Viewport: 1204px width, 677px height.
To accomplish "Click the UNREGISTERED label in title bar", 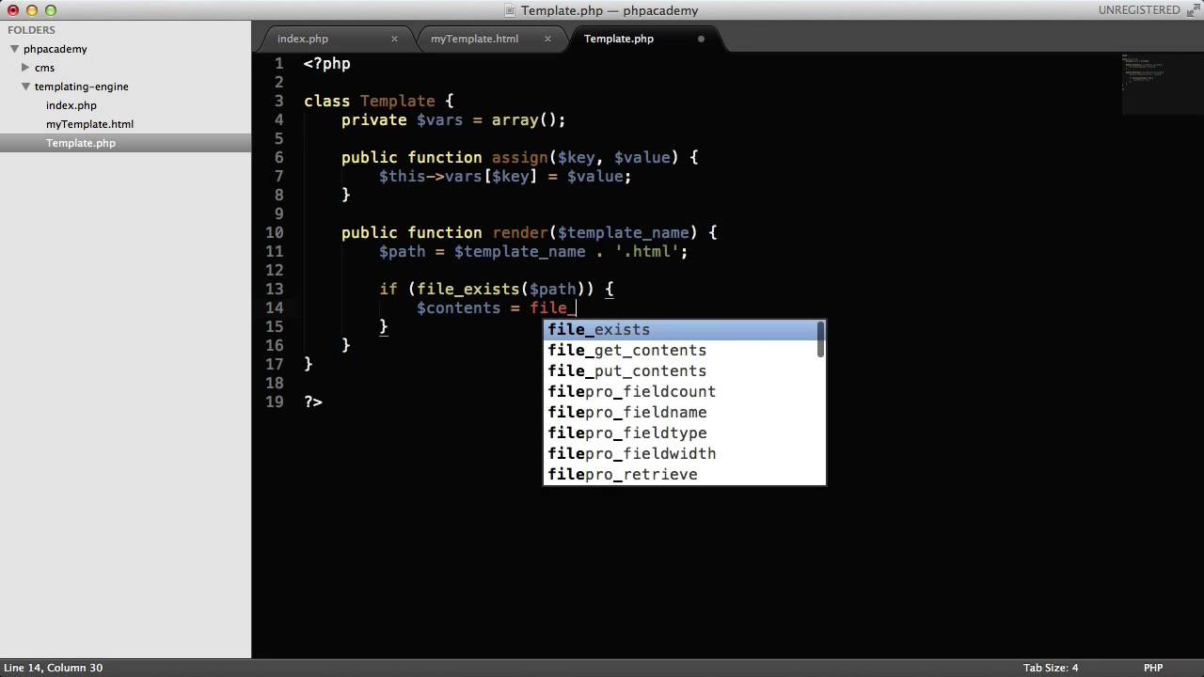I will click(x=1138, y=10).
